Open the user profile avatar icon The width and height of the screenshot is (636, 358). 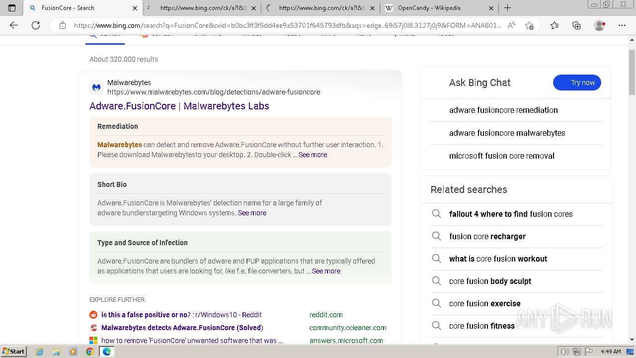(x=600, y=25)
